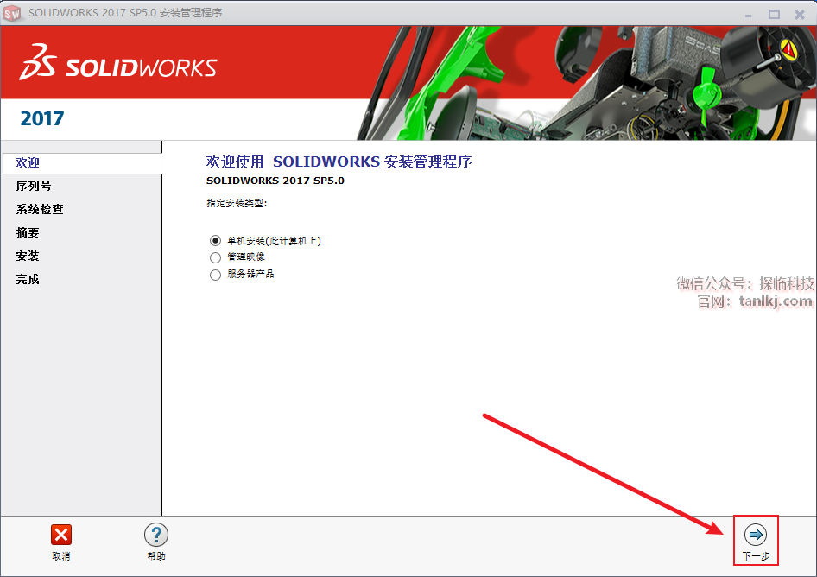817x577 pixels.
Task: Open the 完成 step in sidebar
Action: [x=28, y=279]
